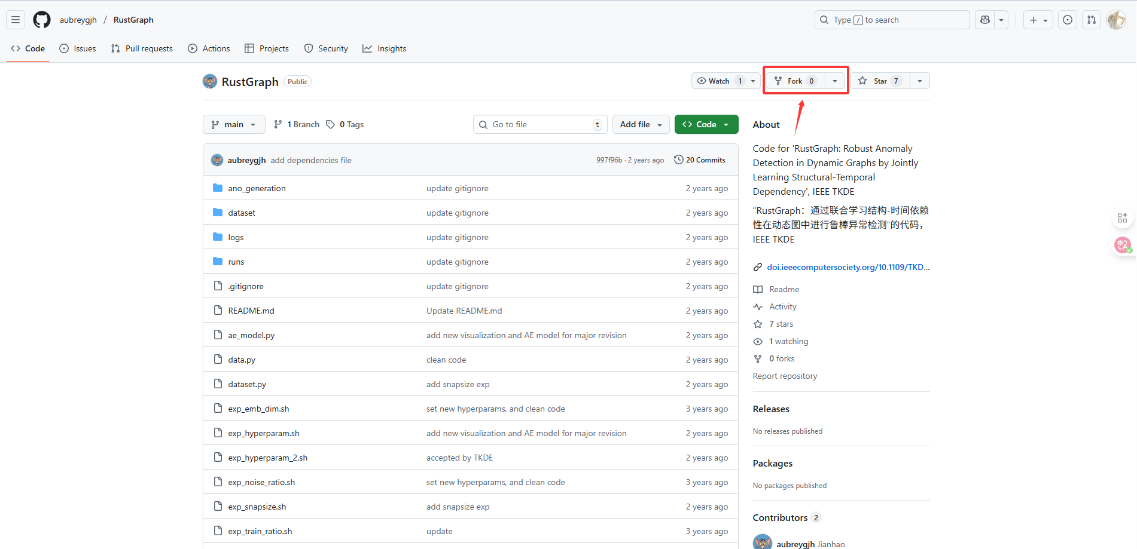1137x549 pixels.
Task: Fork the RustGraph repository
Action: [795, 81]
